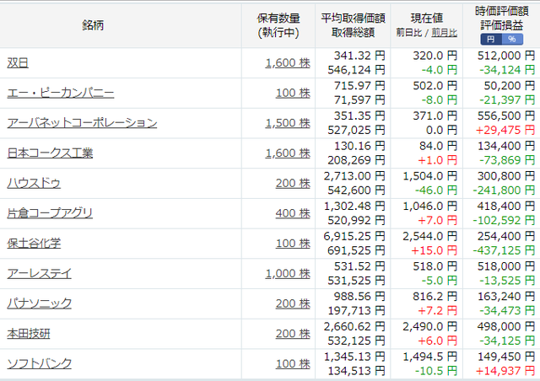
Task: Select 保土谷化学 day change +15.0 円
Action: pos(435,250)
